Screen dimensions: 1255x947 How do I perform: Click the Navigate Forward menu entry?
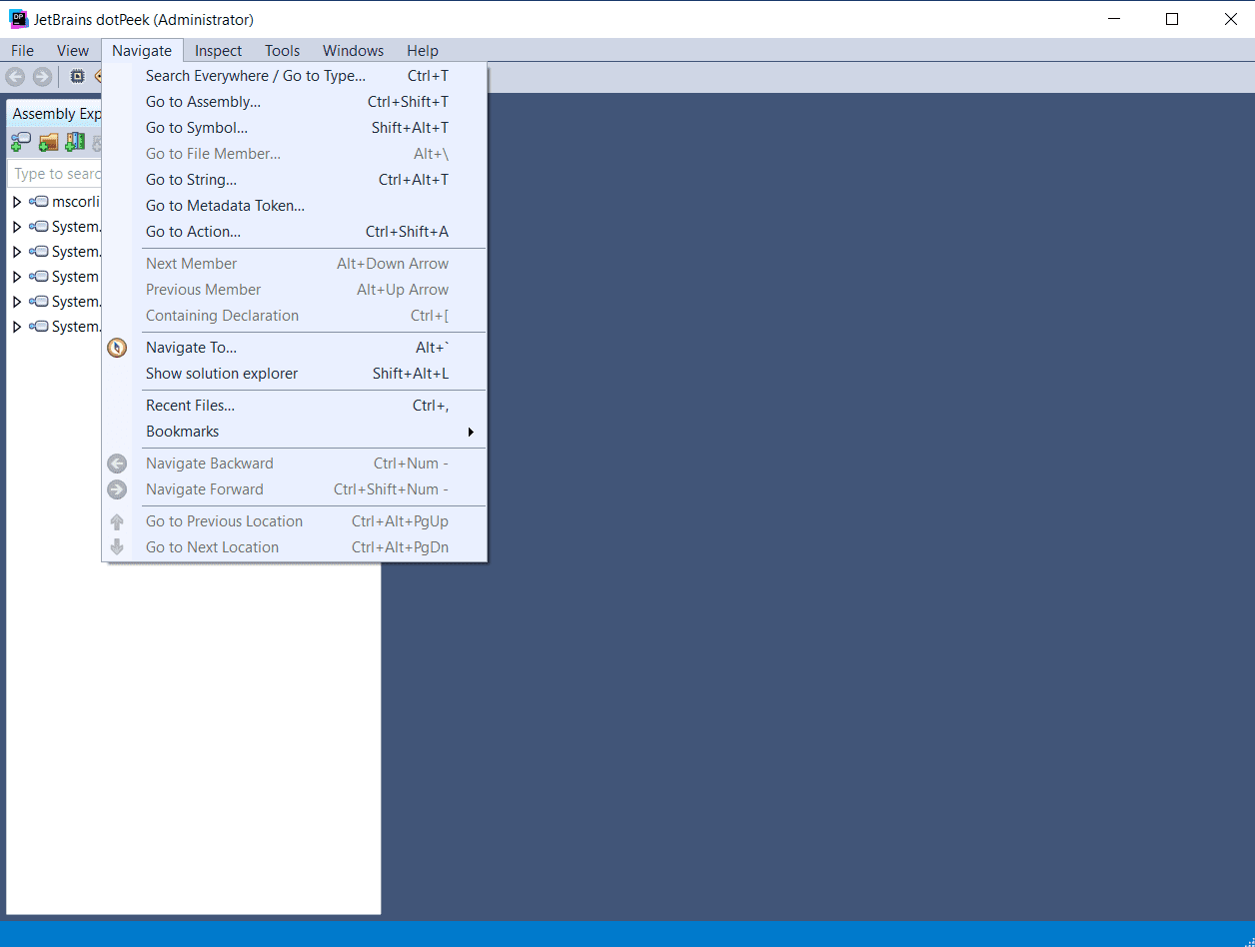click(295, 489)
